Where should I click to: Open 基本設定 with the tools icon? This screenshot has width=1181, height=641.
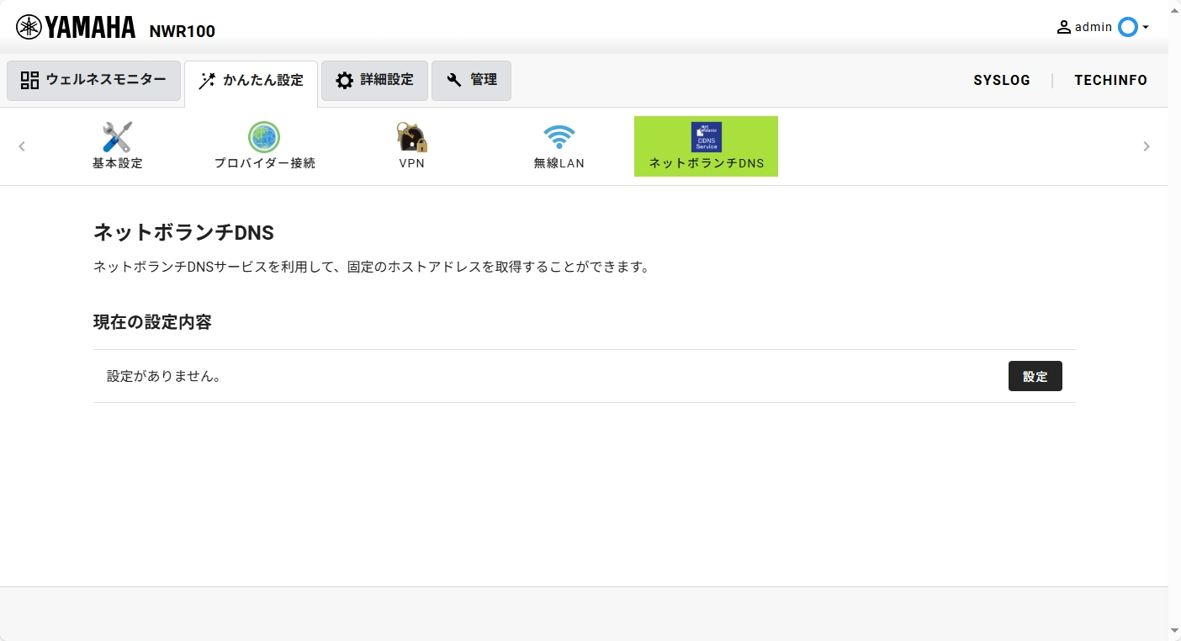(x=117, y=137)
